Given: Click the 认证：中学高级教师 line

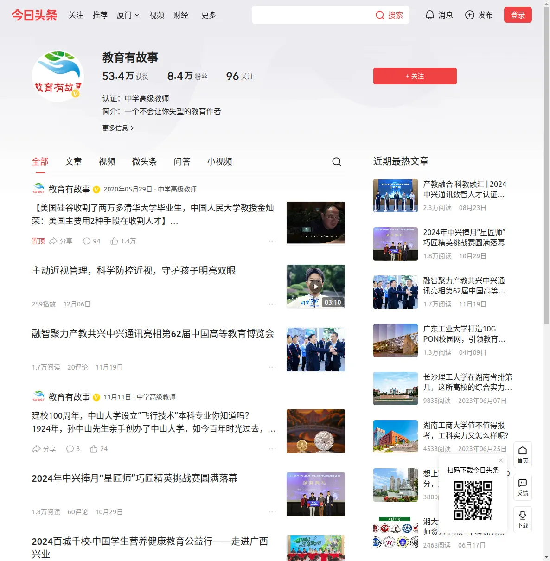Looking at the screenshot, I should coord(136,98).
